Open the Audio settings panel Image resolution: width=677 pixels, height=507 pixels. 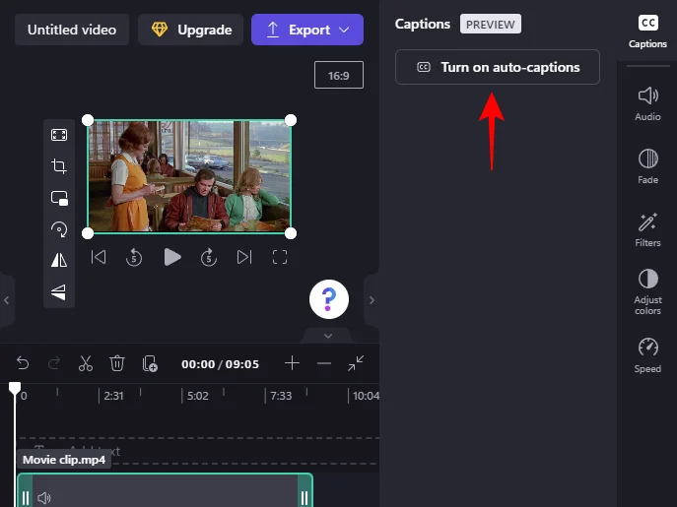[647, 103]
